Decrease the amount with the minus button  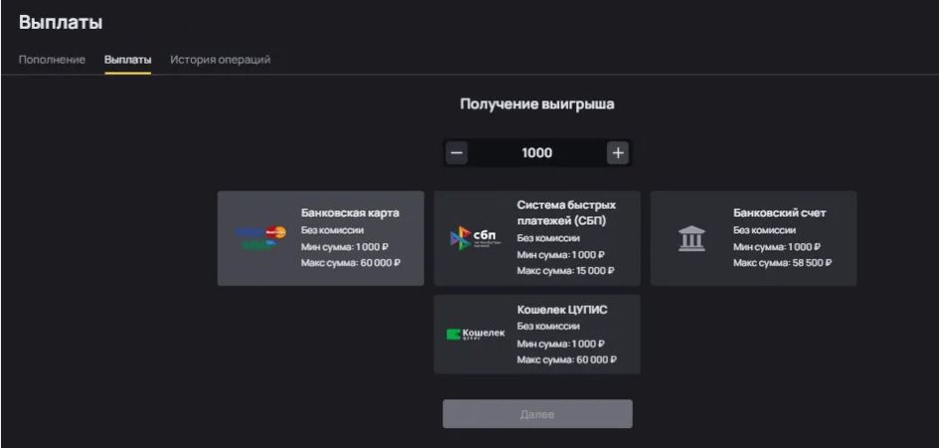click(456, 153)
